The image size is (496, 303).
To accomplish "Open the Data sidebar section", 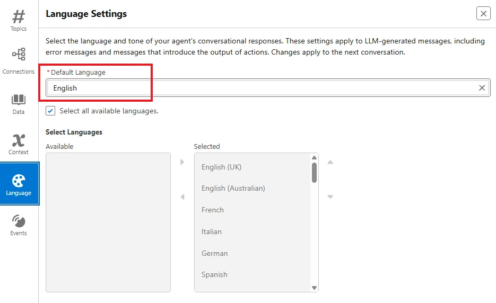I will point(19,104).
